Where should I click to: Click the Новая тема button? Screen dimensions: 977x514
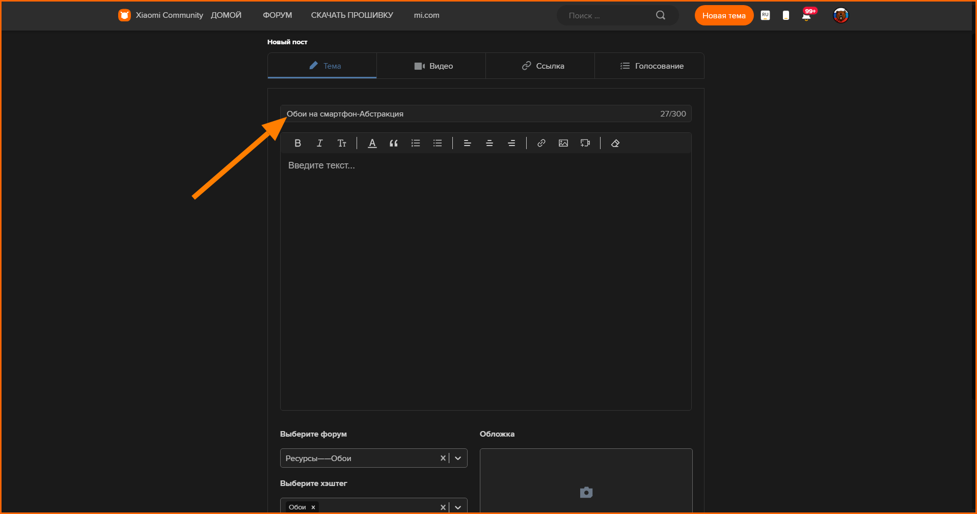tap(724, 15)
